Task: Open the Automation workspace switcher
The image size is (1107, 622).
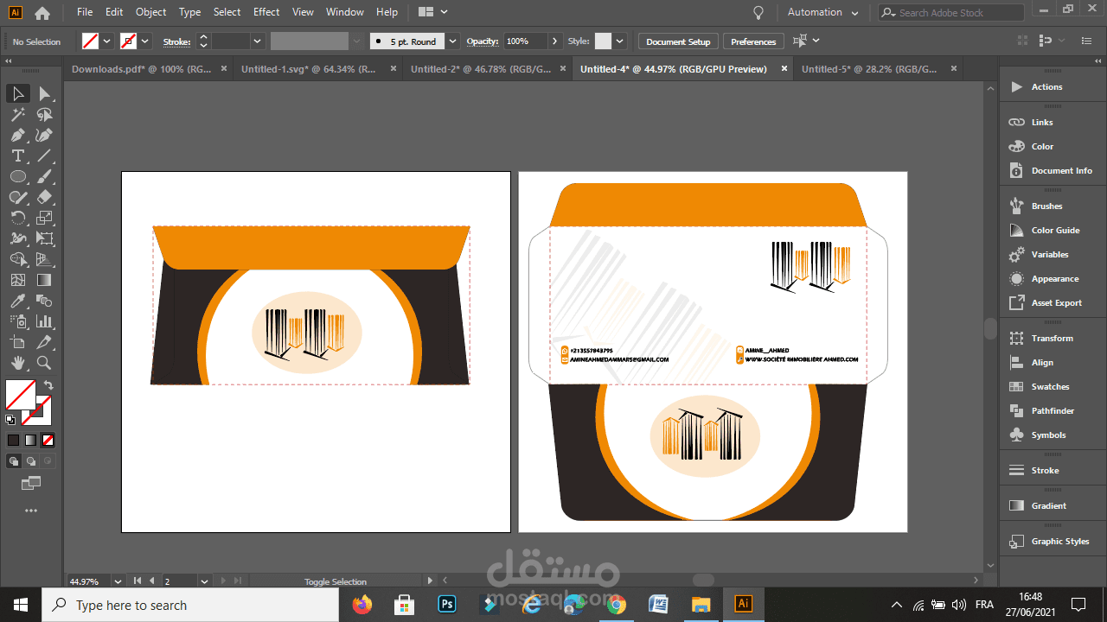Action: tap(822, 12)
